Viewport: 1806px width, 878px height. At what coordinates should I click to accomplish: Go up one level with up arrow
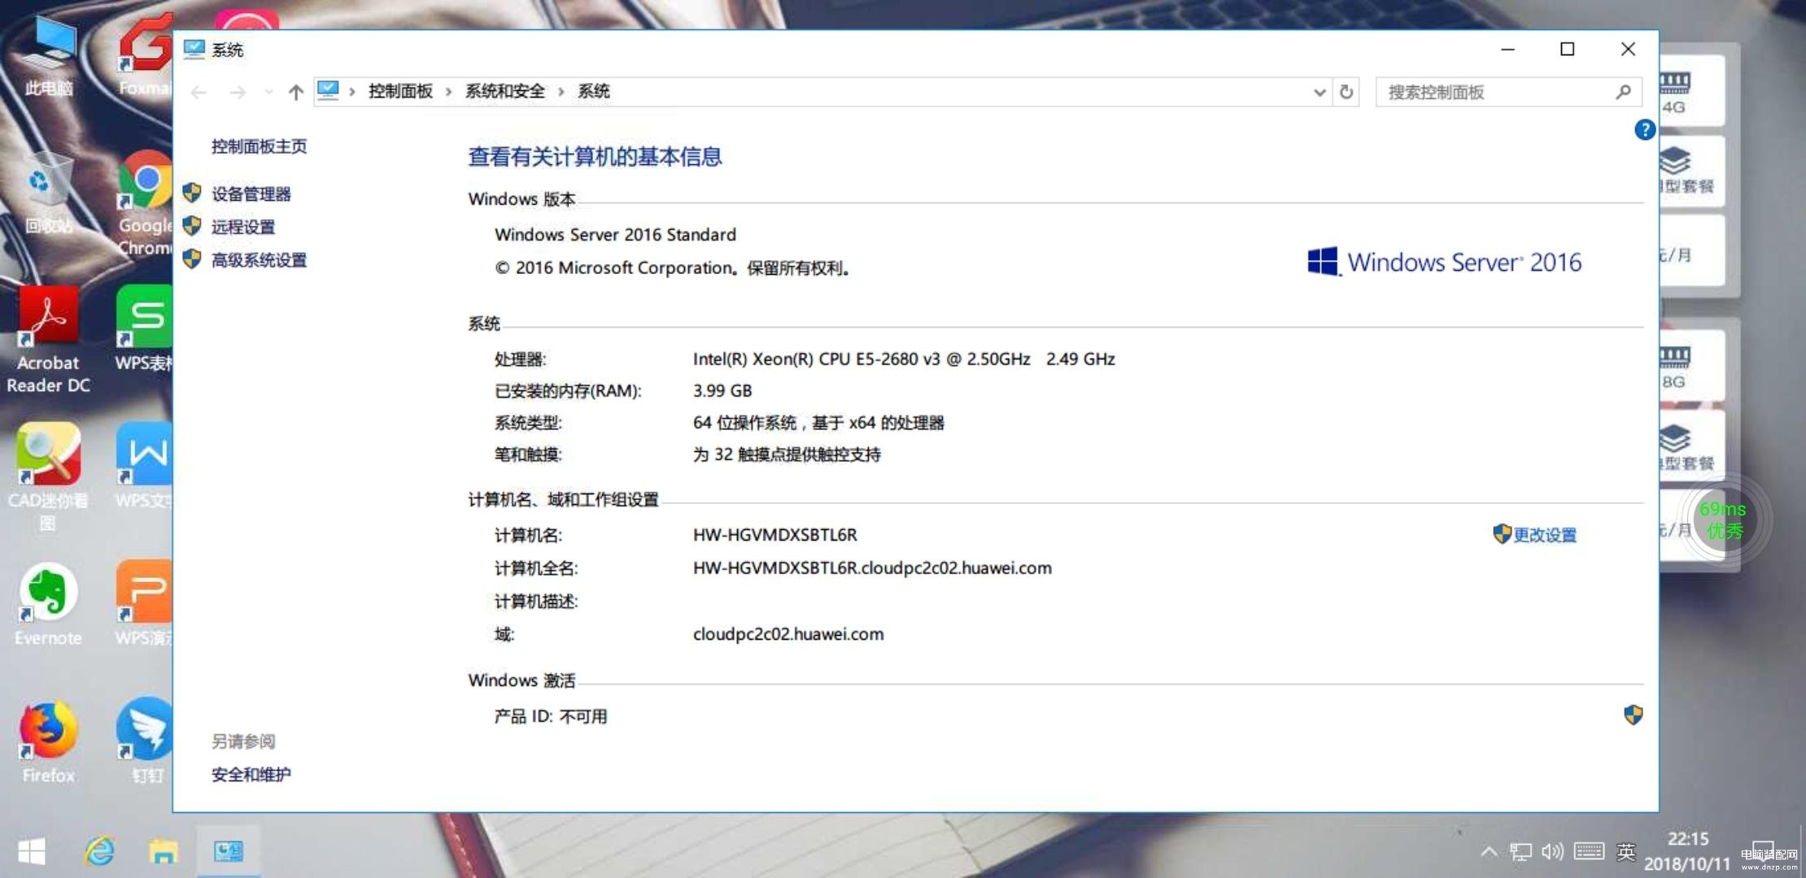[x=296, y=93]
